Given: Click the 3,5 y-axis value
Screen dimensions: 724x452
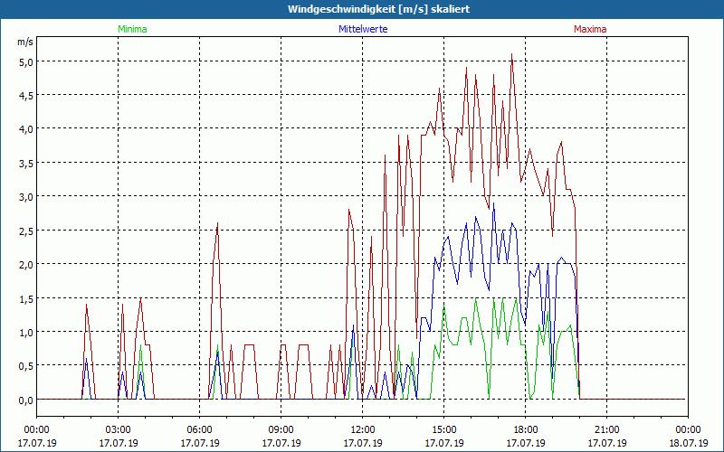Looking at the screenshot, I should point(25,163).
